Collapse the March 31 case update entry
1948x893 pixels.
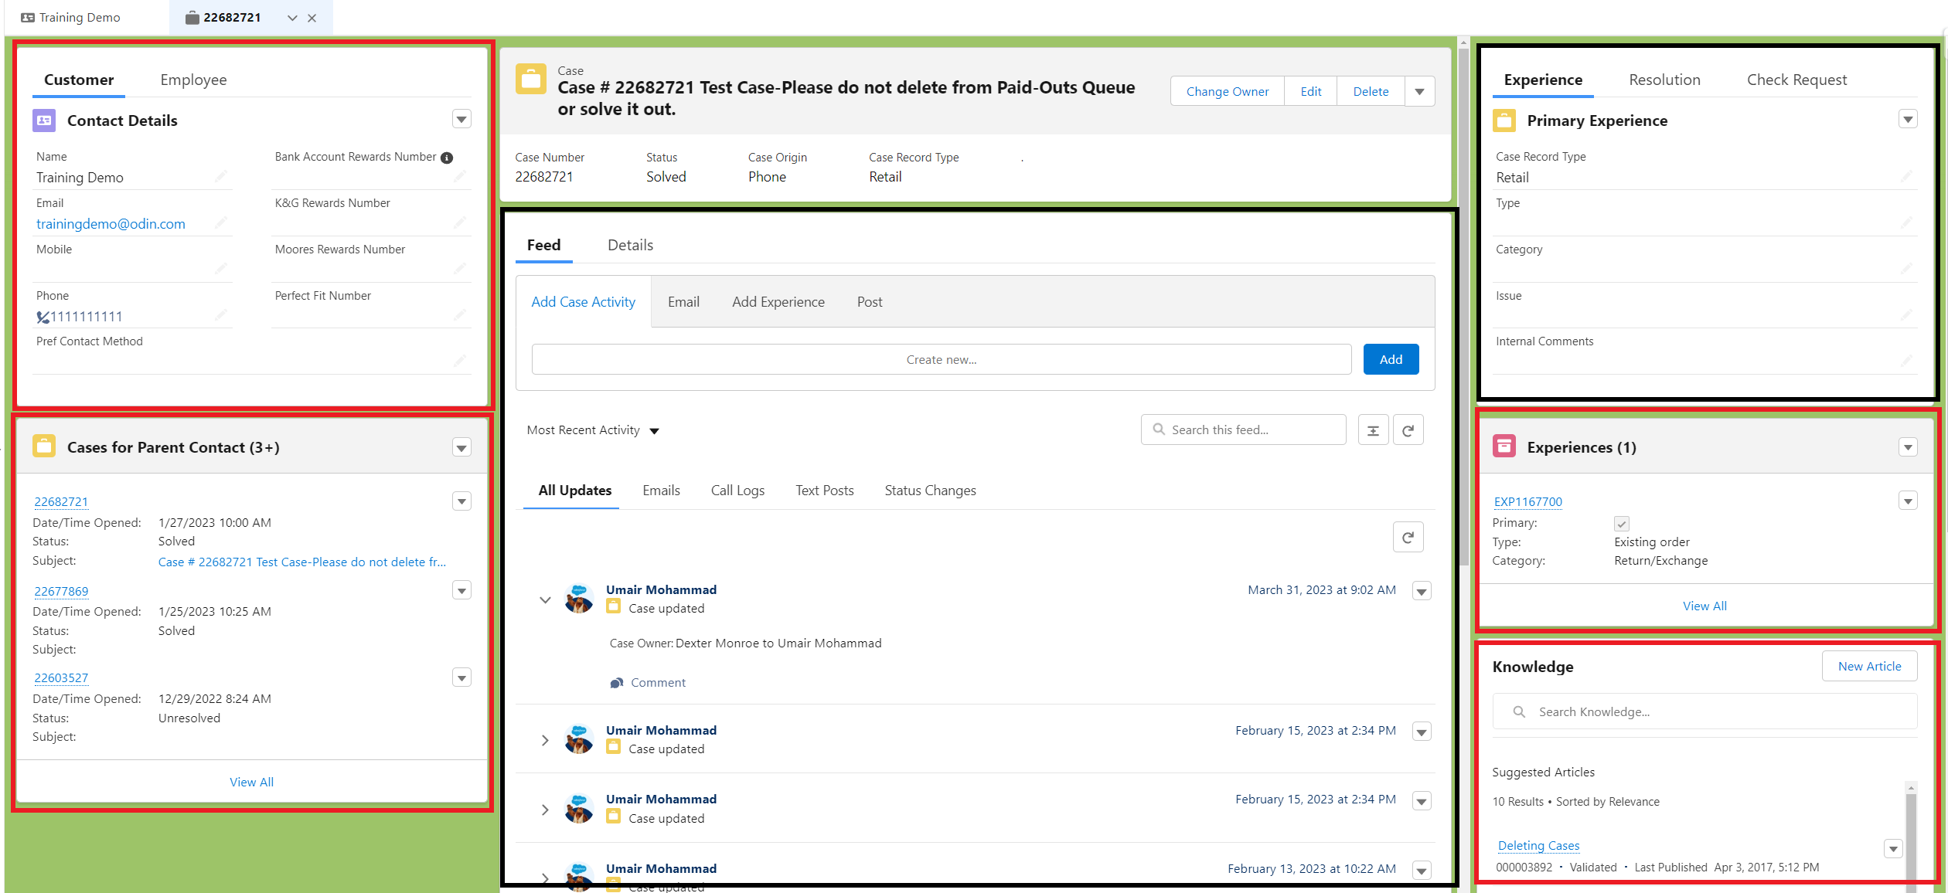pos(545,599)
